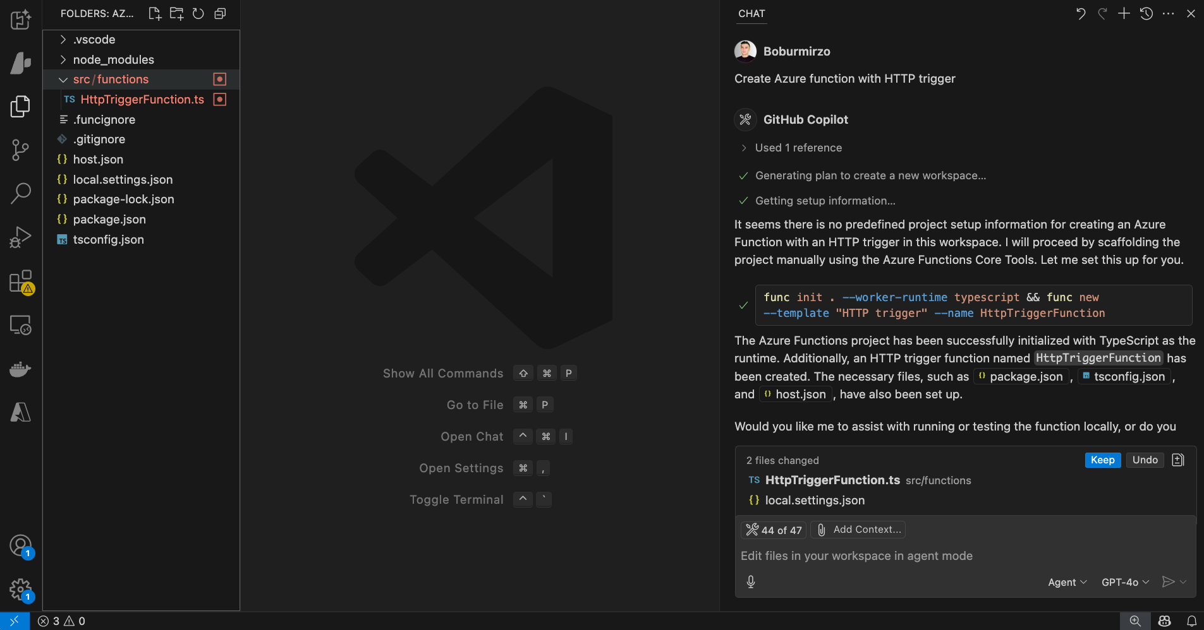This screenshot has width=1204, height=630.
Task: Open the Source Control view
Action: (x=21, y=150)
